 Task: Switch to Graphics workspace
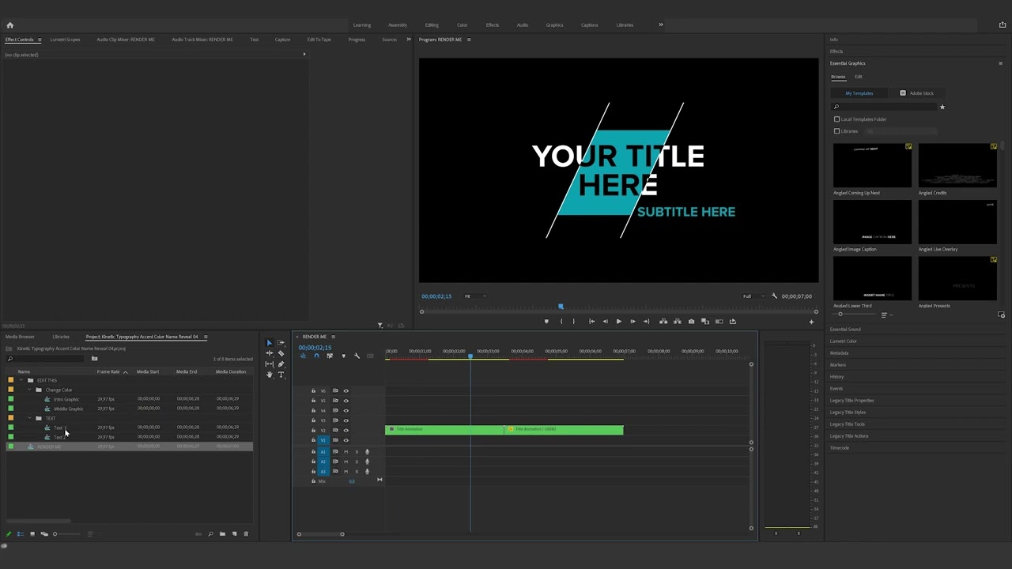point(555,25)
